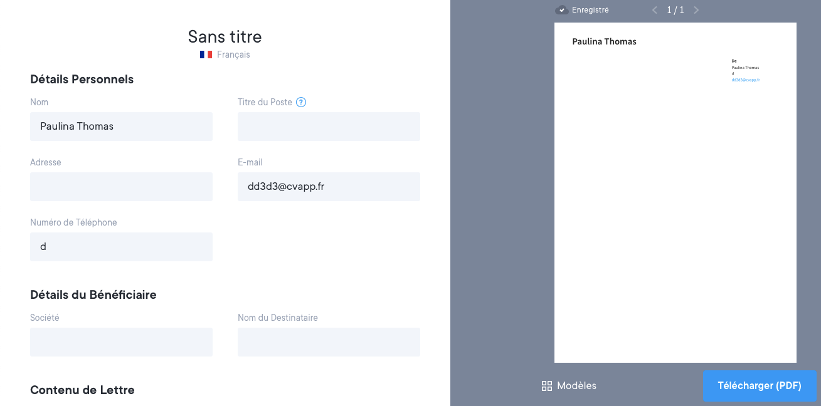This screenshot has width=821, height=406.
Task: Click the Paulina Thomas heading in preview
Action: (x=604, y=42)
